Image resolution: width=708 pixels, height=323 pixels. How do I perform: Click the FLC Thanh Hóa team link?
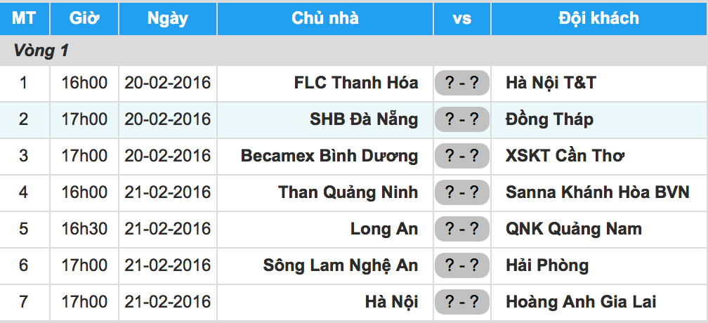tap(356, 83)
